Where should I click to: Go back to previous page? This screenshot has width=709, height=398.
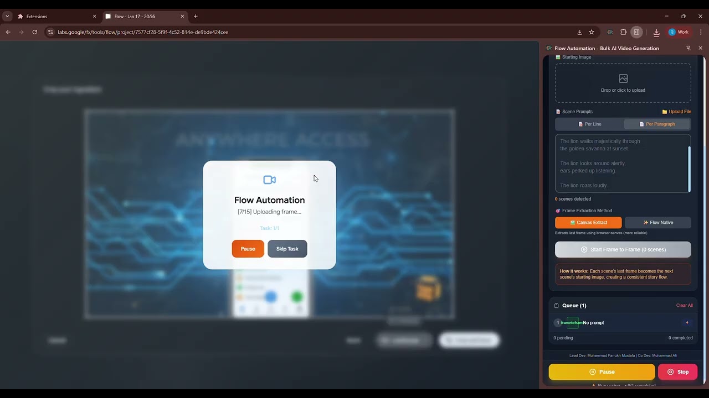pyautogui.click(x=8, y=32)
